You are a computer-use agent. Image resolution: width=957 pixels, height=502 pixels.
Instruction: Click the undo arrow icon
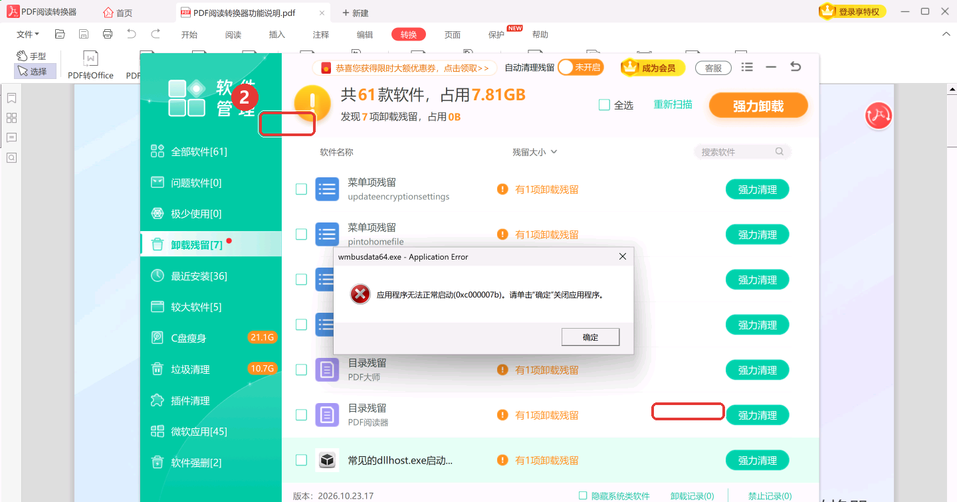pos(132,34)
